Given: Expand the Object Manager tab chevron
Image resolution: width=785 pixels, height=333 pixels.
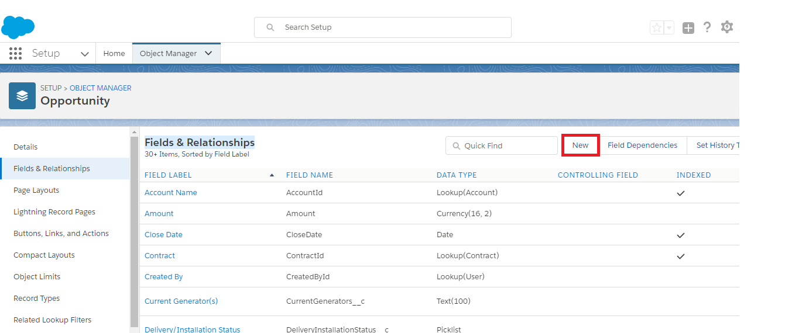Looking at the screenshot, I should pyautogui.click(x=208, y=53).
